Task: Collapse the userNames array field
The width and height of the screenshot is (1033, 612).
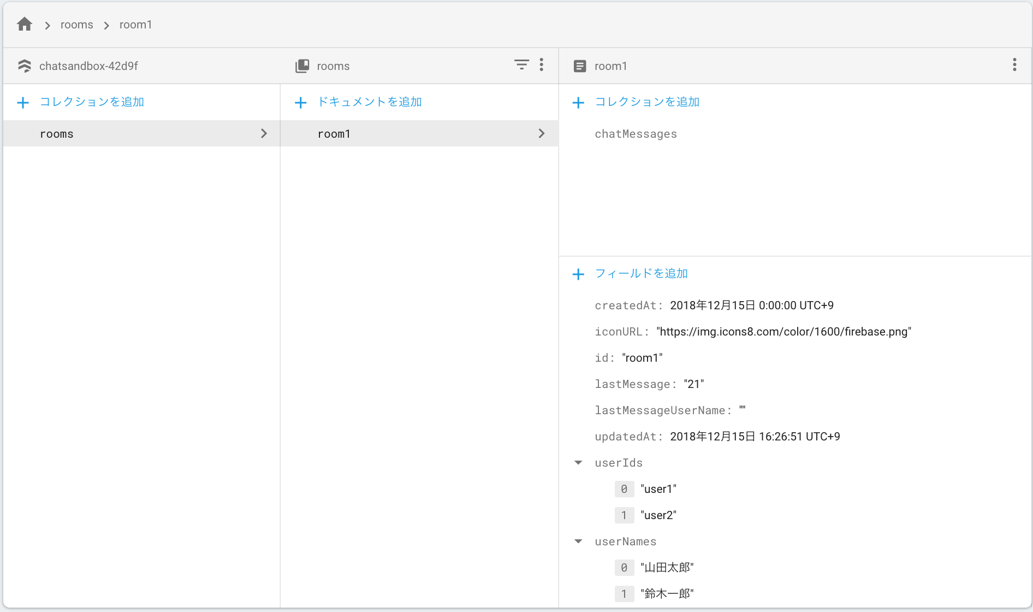Action: (578, 541)
